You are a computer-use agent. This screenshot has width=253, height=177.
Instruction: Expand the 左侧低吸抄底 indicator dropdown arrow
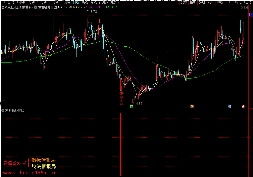click(3, 110)
